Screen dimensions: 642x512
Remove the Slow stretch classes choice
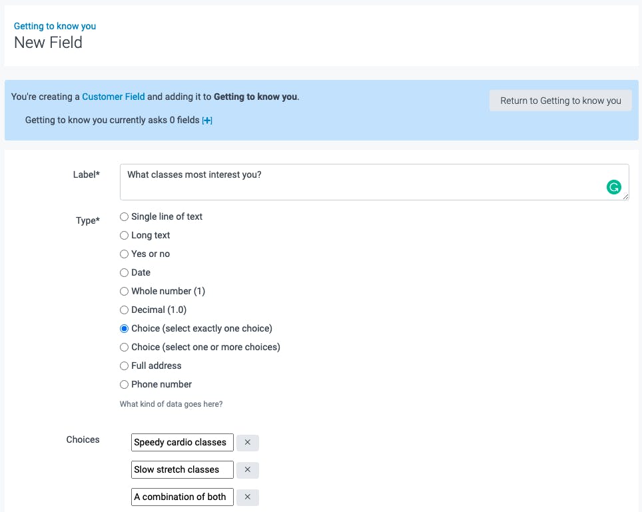click(x=247, y=470)
